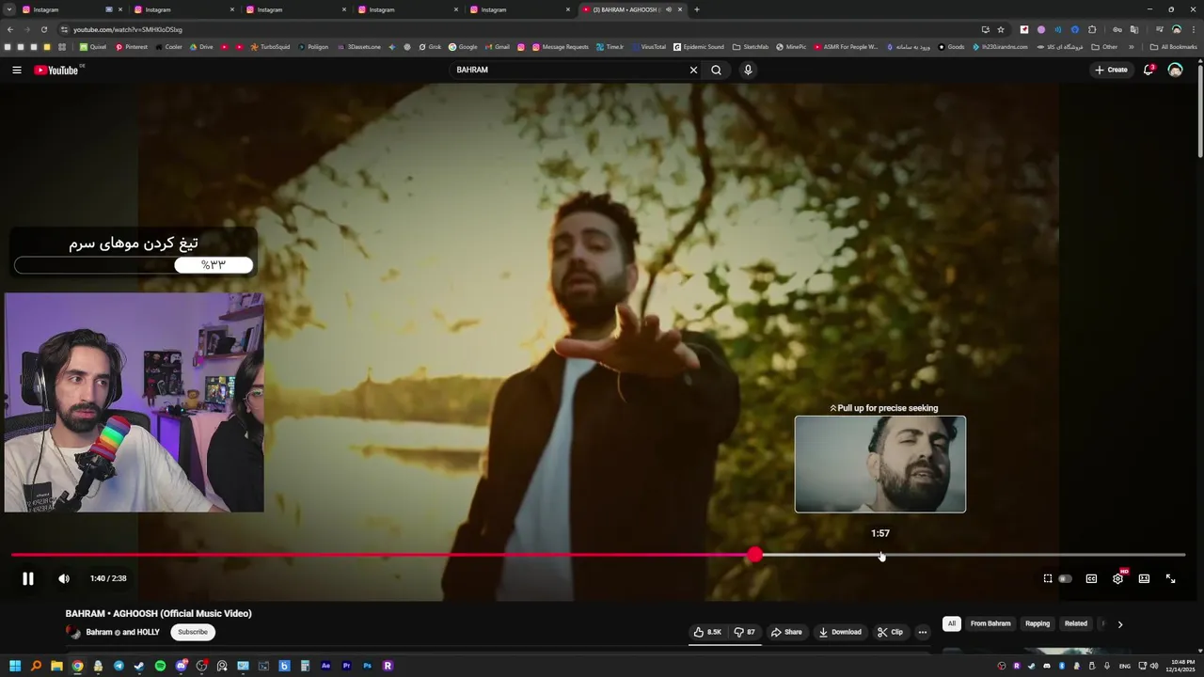The width and height of the screenshot is (1204, 677).
Task: Mute the video volume
Action: [64, 579]
